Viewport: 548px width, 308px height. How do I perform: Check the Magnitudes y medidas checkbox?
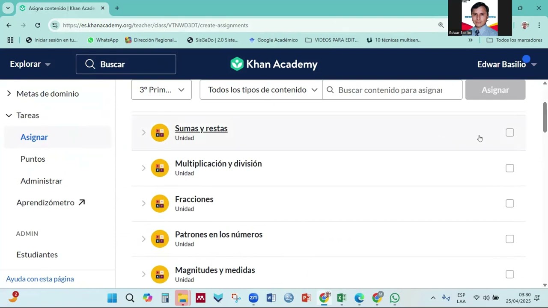[509, 274]
